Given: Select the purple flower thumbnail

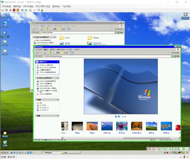Looking at the screenshot, I should (122, 126).
